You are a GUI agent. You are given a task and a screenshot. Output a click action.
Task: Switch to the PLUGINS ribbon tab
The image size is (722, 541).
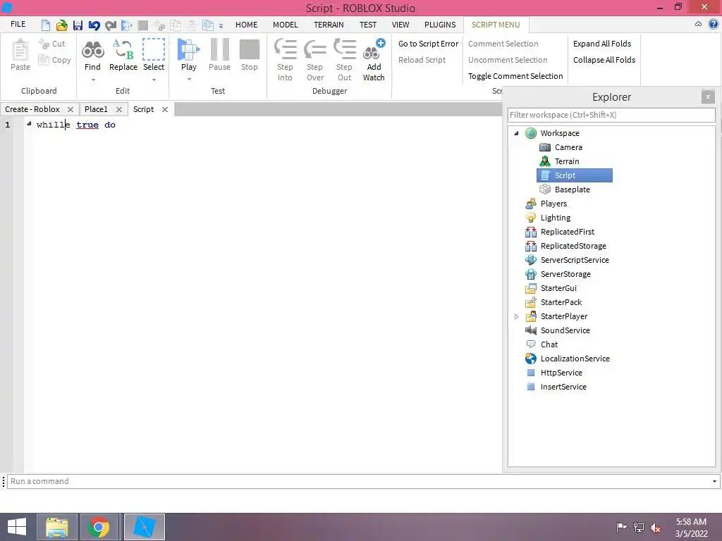(440, 25)
